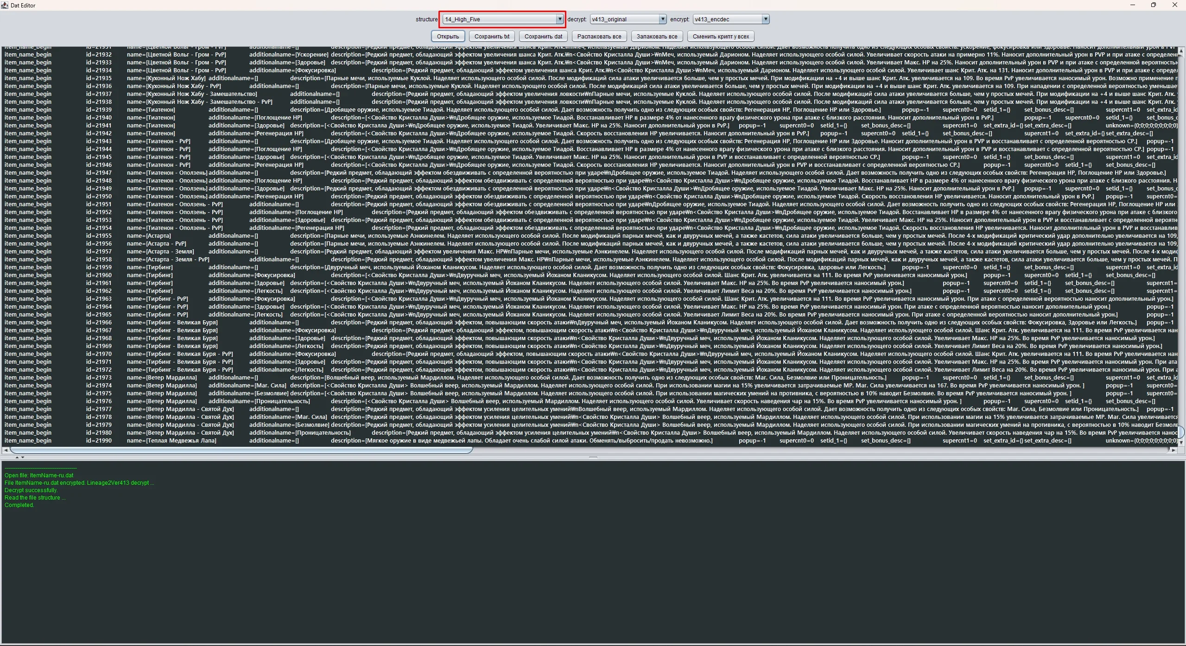This screenshot has height=646, width=1186.
Task: Click the horizontal scrollbar right arrow
Action: 1173,450
